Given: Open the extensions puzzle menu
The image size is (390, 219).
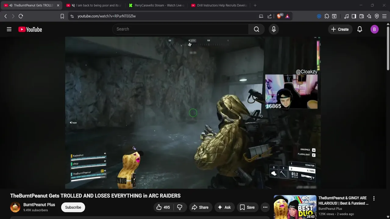Looking at the screenshot, I should (x=327, y=16).
